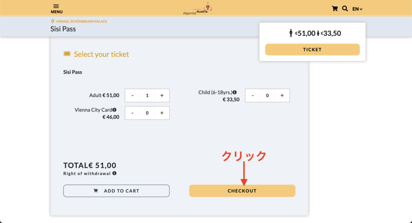
Task: Click the location pin icon near Vienna
Action: 53,21
